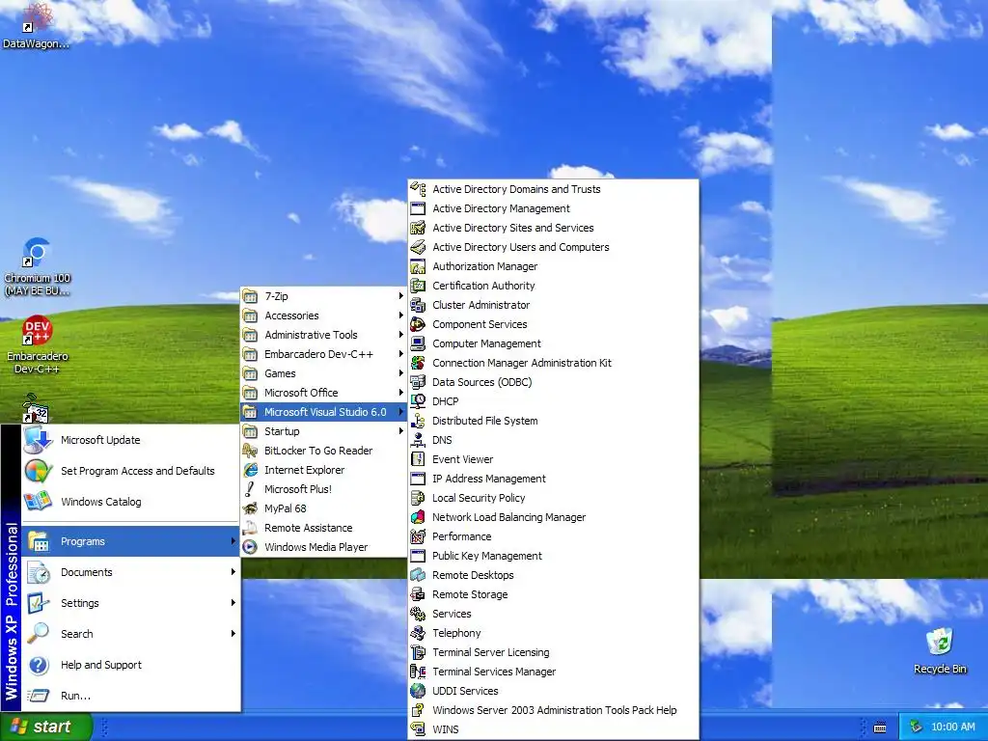Open Windows Catalog
Image resolution: width=988 pixels, height=741 pixels.
pos(130,502)
